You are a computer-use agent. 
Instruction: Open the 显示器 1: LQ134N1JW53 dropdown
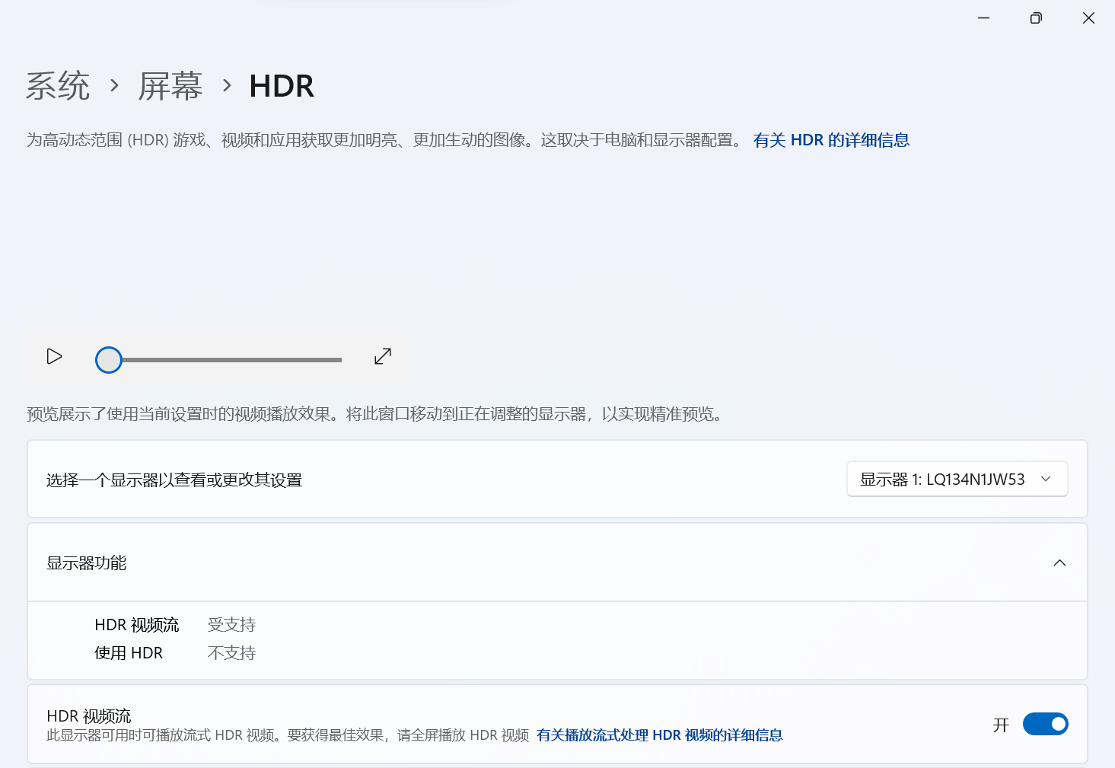coord(957,480)
